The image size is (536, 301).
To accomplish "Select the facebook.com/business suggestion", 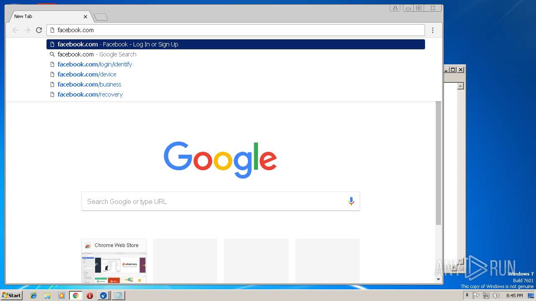I will pos(236,84).
